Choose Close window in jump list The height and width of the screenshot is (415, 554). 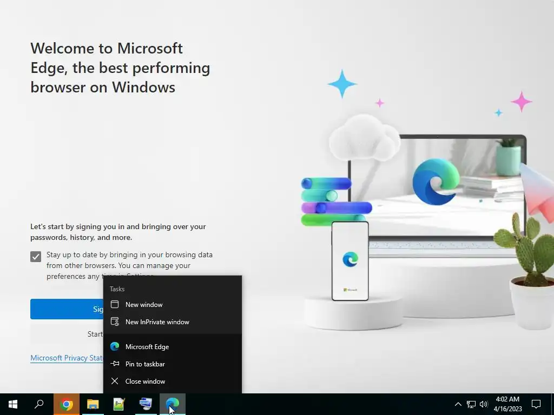pyautogui.click(x=173, y=381)
